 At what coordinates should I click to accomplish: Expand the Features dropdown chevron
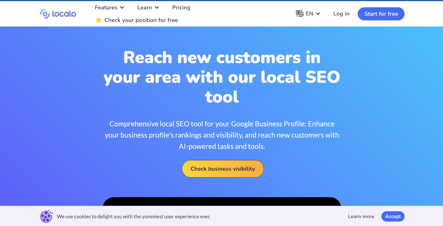[x=122, y=7]
